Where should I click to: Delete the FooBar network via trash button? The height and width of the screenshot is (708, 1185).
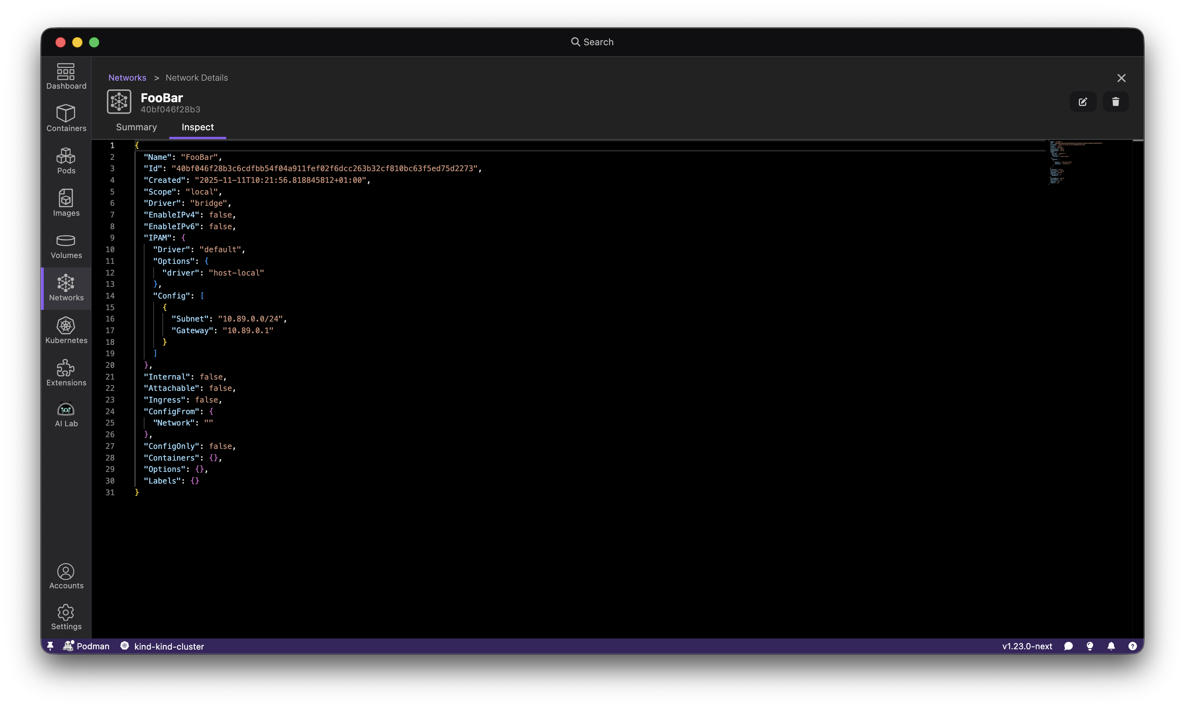coord(1115,101)
